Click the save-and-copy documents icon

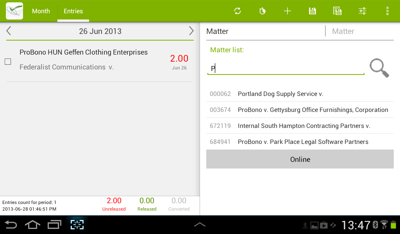pyautogui.click(x=337, y=11)
